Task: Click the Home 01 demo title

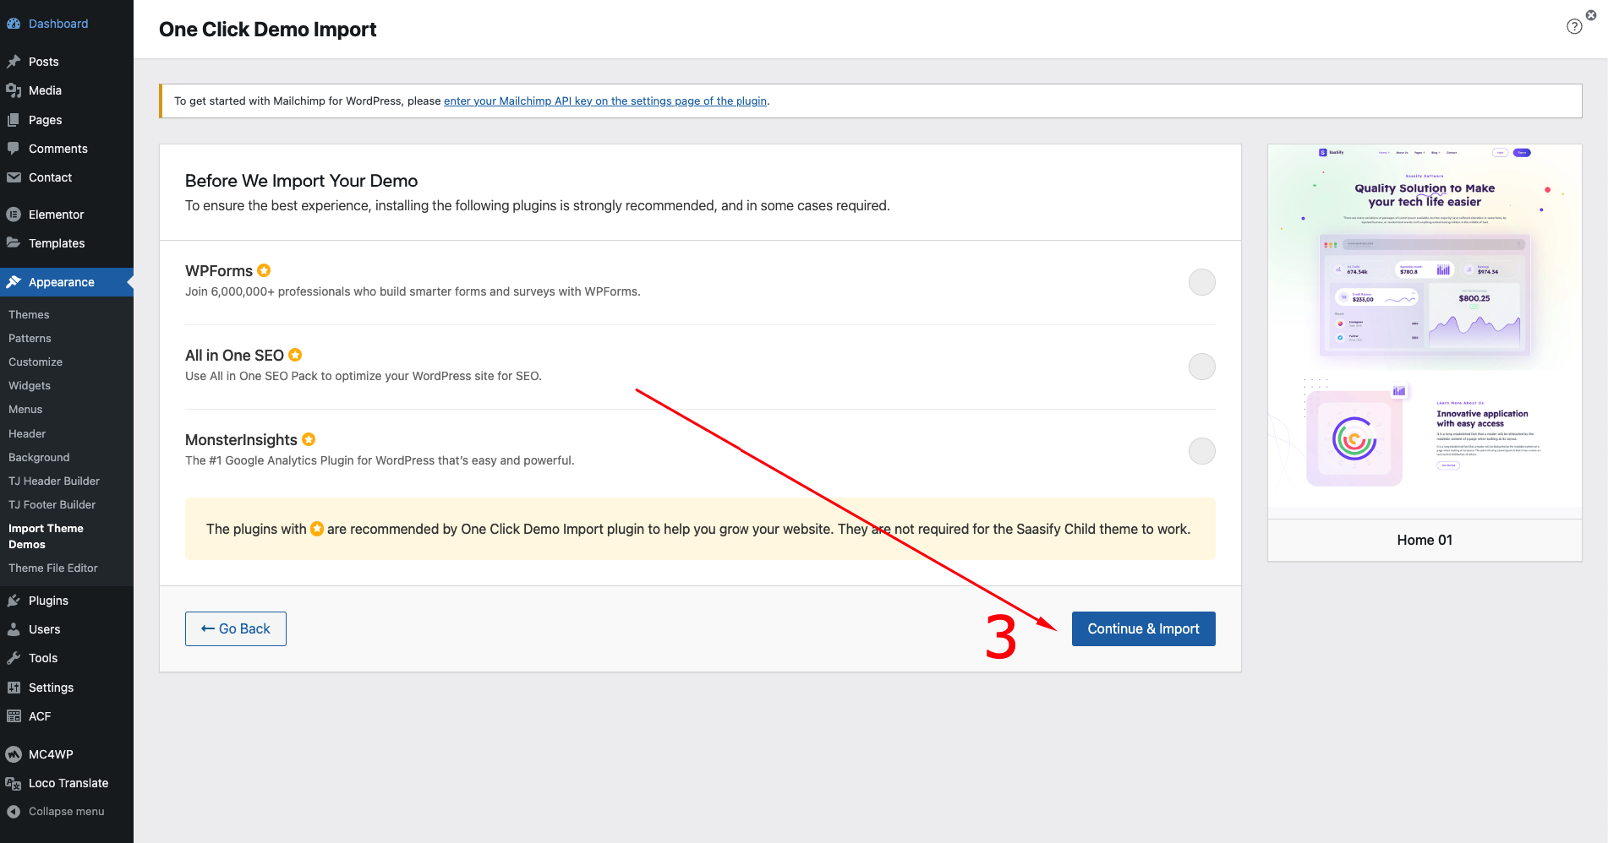Action: point(1425,540)
